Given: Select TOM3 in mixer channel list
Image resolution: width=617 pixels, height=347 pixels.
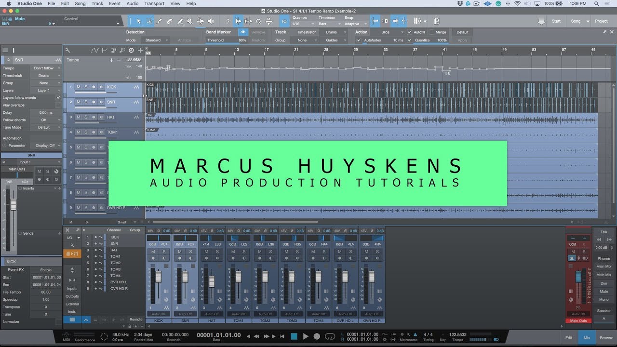Looking at the screenshot, I should 115,269.
